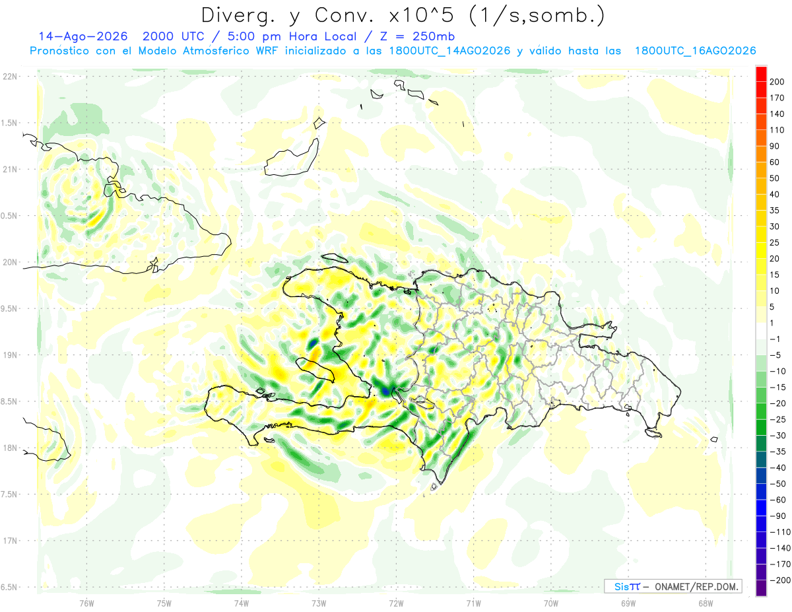792x612 pixels.
Task: Click the '68W' longitude axis label
Action: 705,603
